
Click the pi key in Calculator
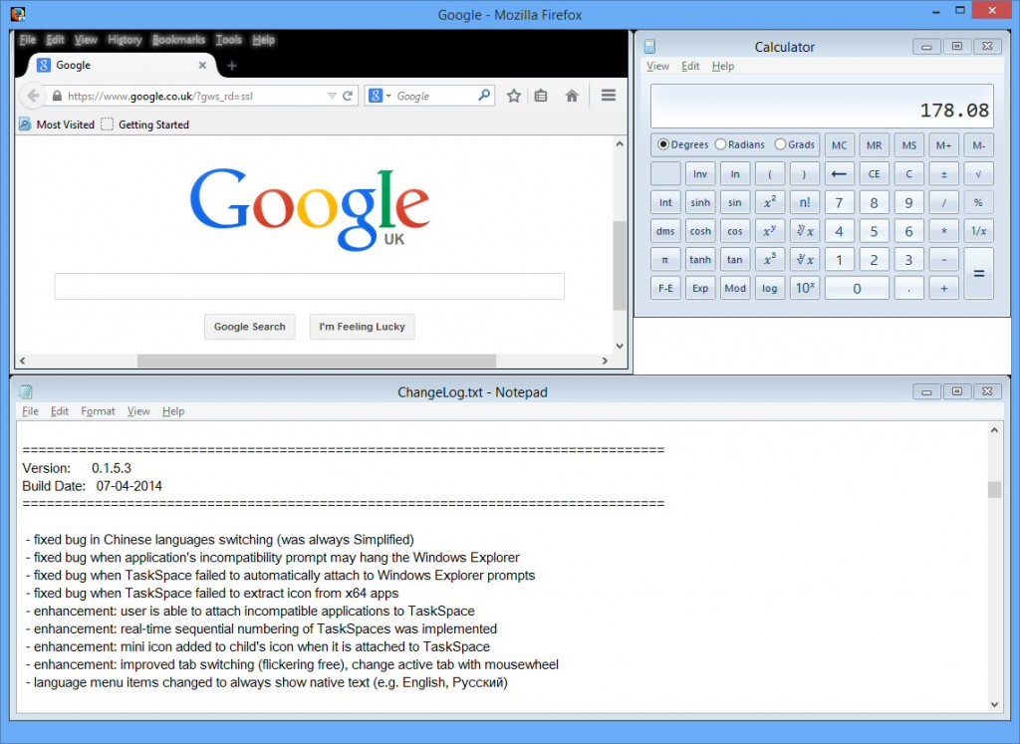coord(664,260)
